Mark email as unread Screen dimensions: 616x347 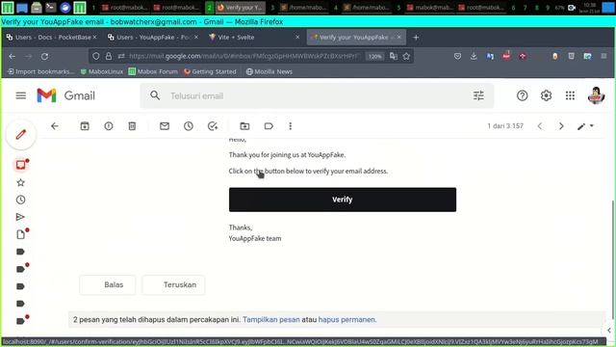[x=165, y=126]
